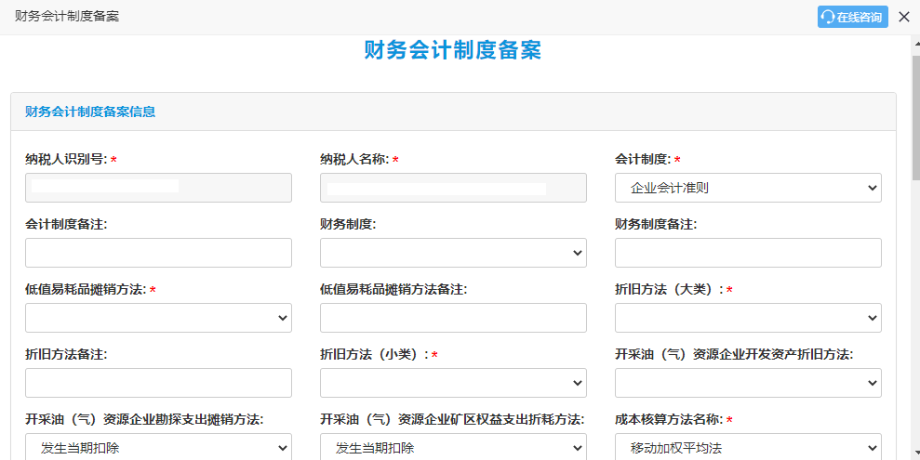Close the 财务会计制度备案 dialog

[x=904, y=17]
